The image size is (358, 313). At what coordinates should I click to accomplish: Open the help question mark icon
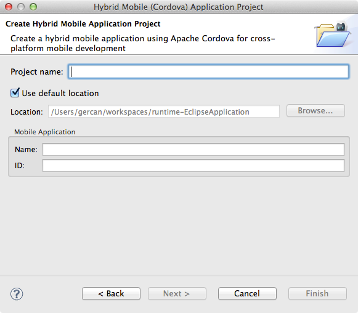coord(17,294)
